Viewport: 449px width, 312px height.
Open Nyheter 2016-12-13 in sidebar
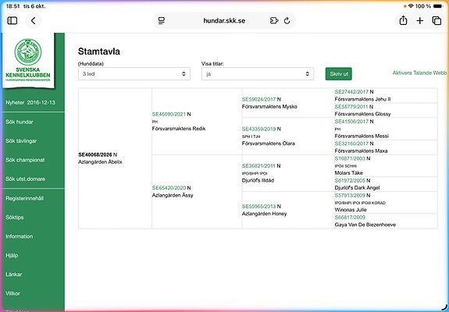coord(30,103)
